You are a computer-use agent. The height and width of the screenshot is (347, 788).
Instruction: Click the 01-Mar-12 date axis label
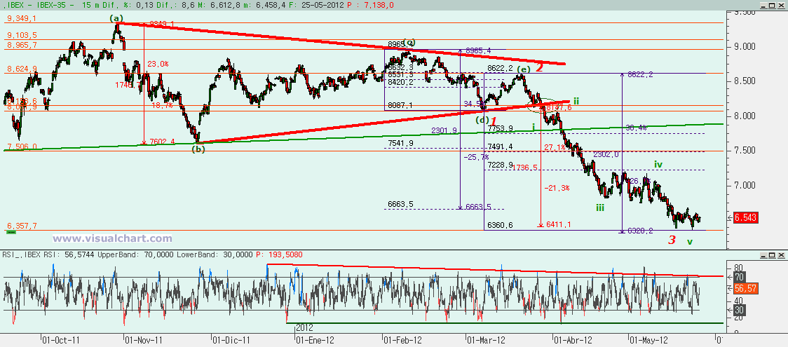click(x=485, y=340)
